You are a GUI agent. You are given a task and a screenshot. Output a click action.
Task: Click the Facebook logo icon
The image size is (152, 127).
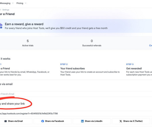click(43, 121)
